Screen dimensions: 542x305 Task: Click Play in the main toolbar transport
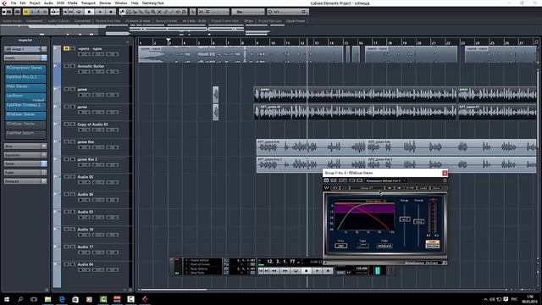100,12
